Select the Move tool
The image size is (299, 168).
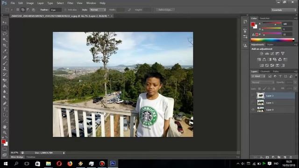click(5, 22)
